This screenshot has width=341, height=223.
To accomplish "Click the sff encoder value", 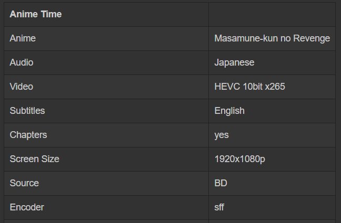I will (x=219, y=207).
